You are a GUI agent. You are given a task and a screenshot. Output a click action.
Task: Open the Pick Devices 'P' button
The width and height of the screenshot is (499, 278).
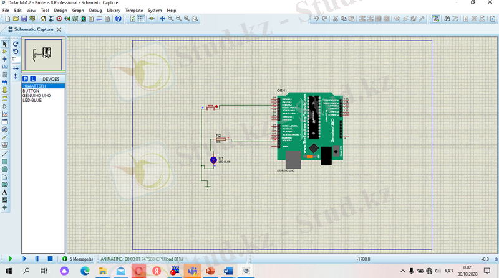[x=26, y=79]
